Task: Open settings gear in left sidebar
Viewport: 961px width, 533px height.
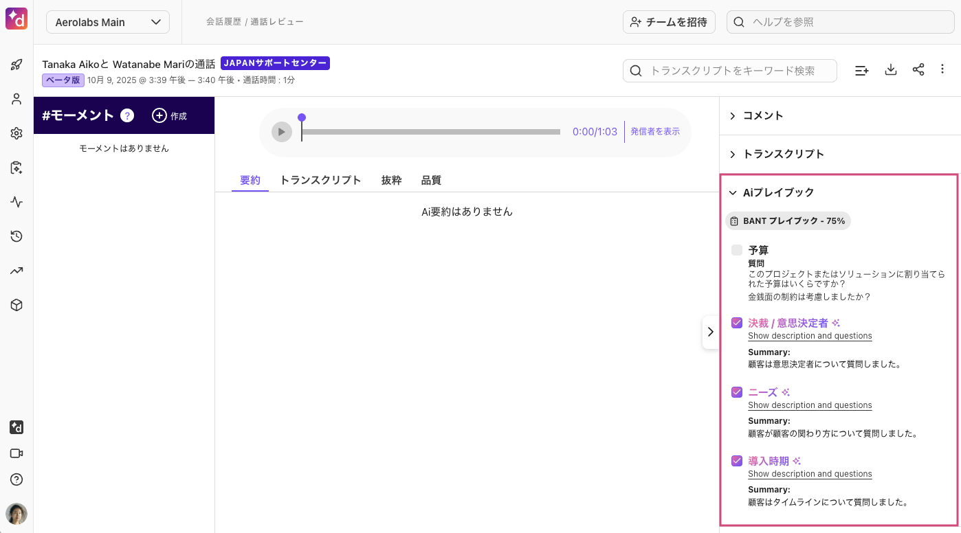Action: click(x=16, y=133)
